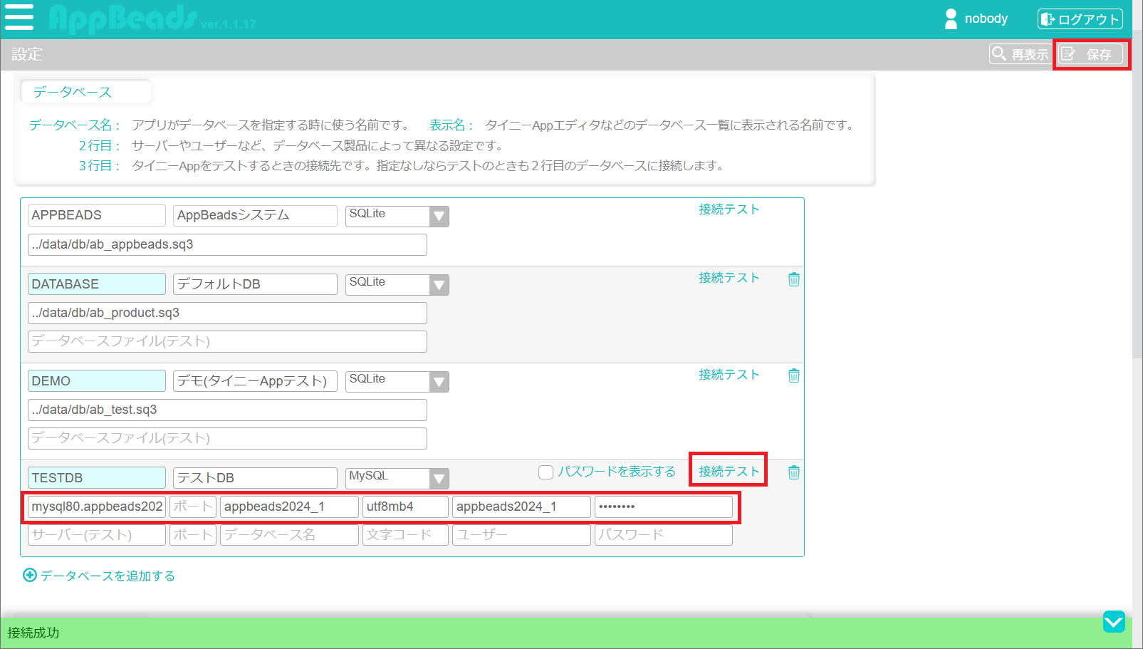The image size is (1143, 649).
Task: Click the port field next to mysql80 server
Action: (192, 507)
